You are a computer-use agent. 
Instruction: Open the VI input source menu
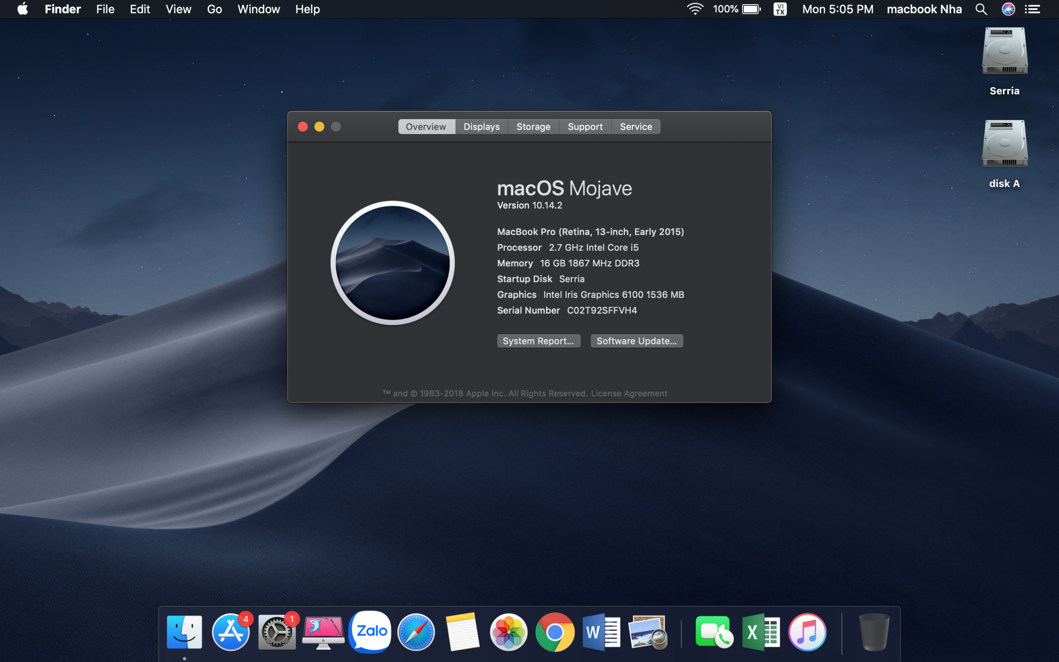(780, 9)
